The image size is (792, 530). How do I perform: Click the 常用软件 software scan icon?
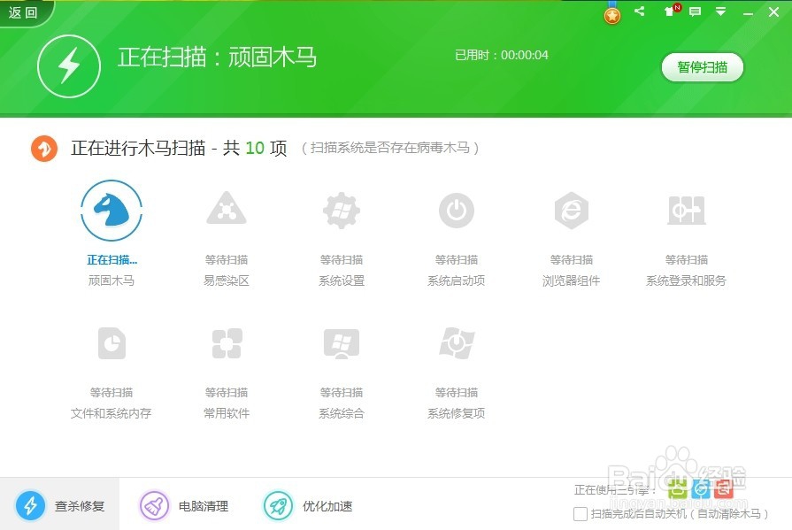point(227,343)
